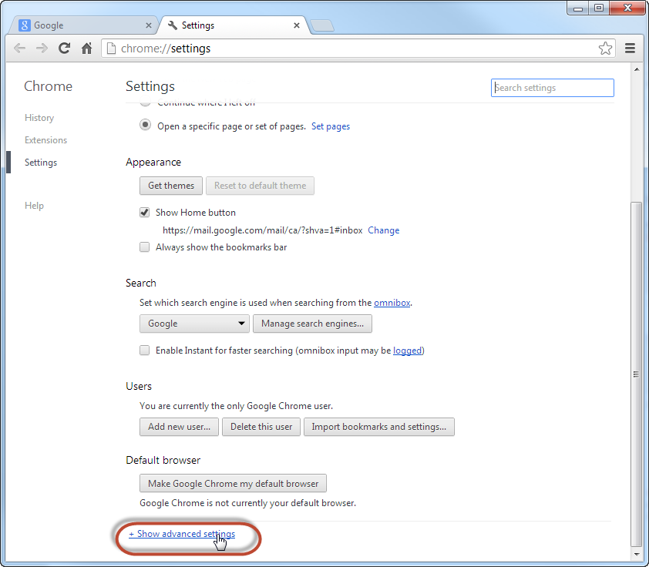Viewport: 649px width, 567px height.
Task: Open Extensions in the sidebar
Action: tap(45, 140)
